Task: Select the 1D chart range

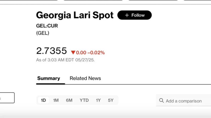Action: click(x=43, y=100)
